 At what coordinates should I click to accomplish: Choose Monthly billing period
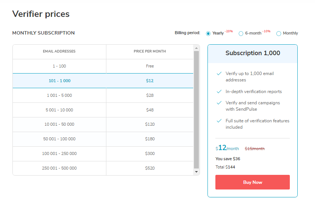point(279,33)
